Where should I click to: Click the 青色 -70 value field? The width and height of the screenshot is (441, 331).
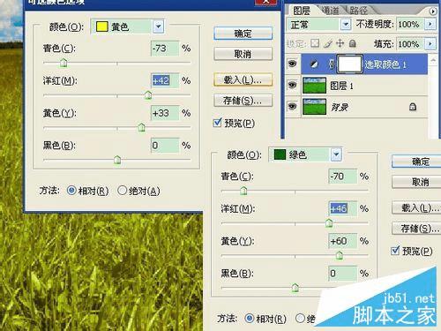(x=343, y=177)
